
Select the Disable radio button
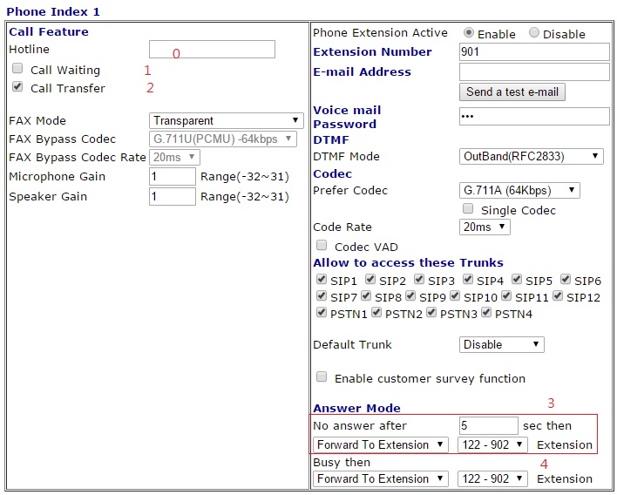coord(534,33)
